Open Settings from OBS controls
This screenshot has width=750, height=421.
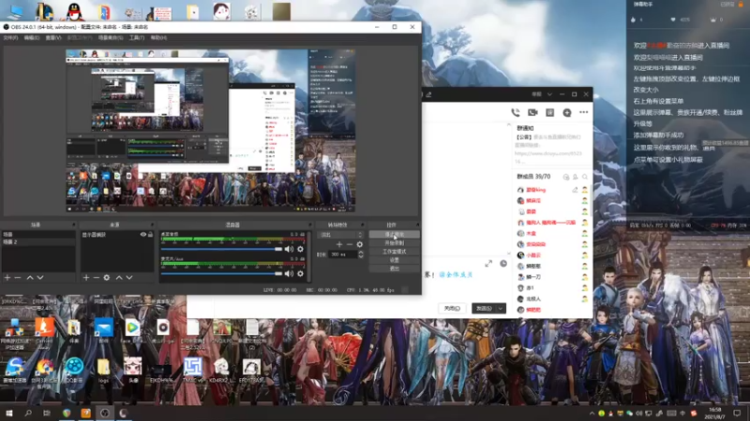click(394, 260)
